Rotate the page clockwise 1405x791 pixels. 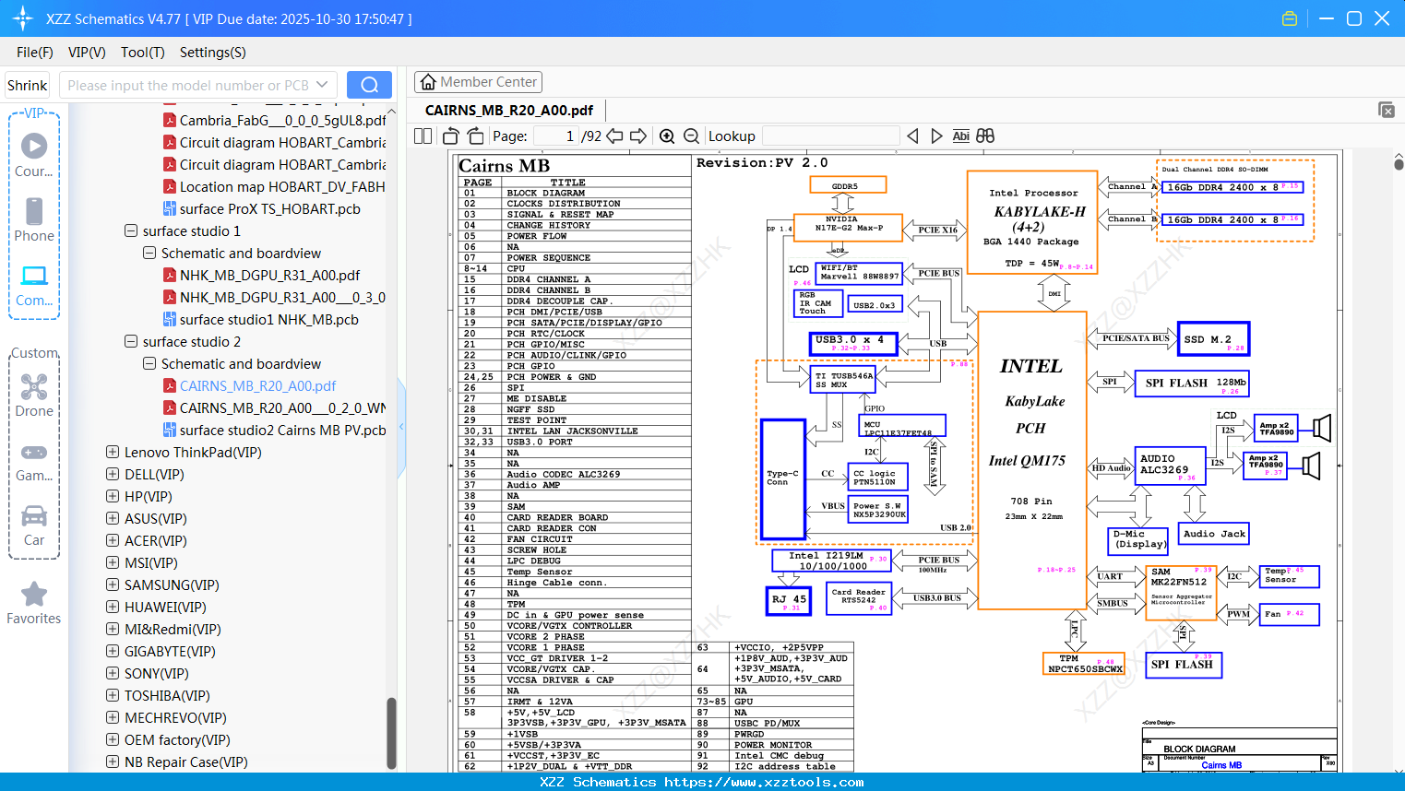point(475,136)
